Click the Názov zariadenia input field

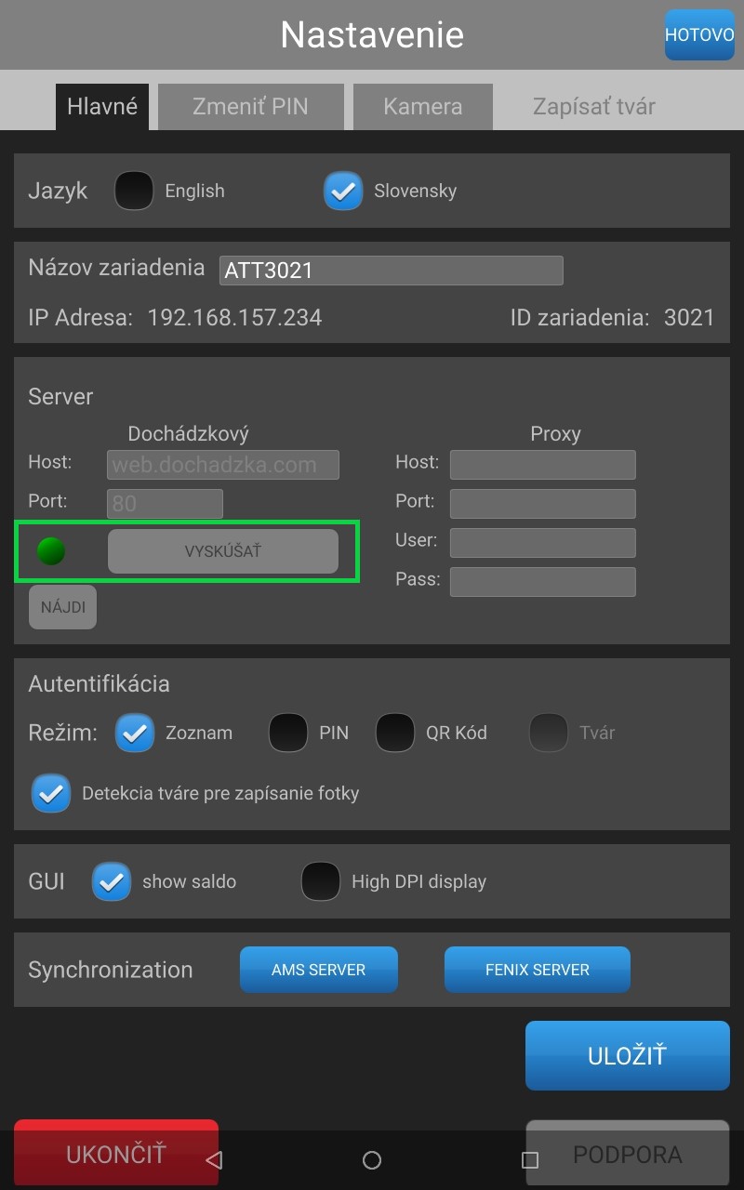click(391, 271)
